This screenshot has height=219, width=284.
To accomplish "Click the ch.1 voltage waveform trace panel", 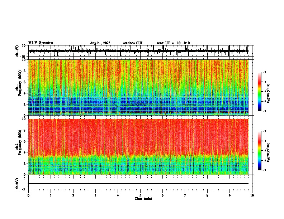I will click(140, 51).
